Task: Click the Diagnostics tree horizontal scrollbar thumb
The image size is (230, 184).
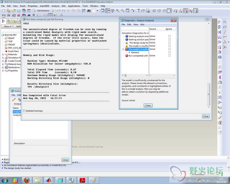Action: (x=125, y=75)
